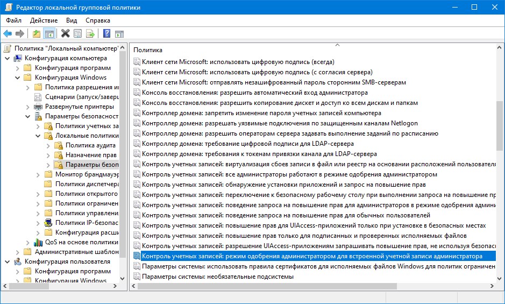
Task: Click the 'Сценарии (запуск/заверш' script icon
Action: point(38,97)
